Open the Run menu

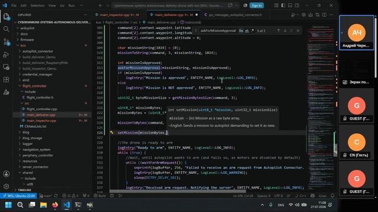71,5
